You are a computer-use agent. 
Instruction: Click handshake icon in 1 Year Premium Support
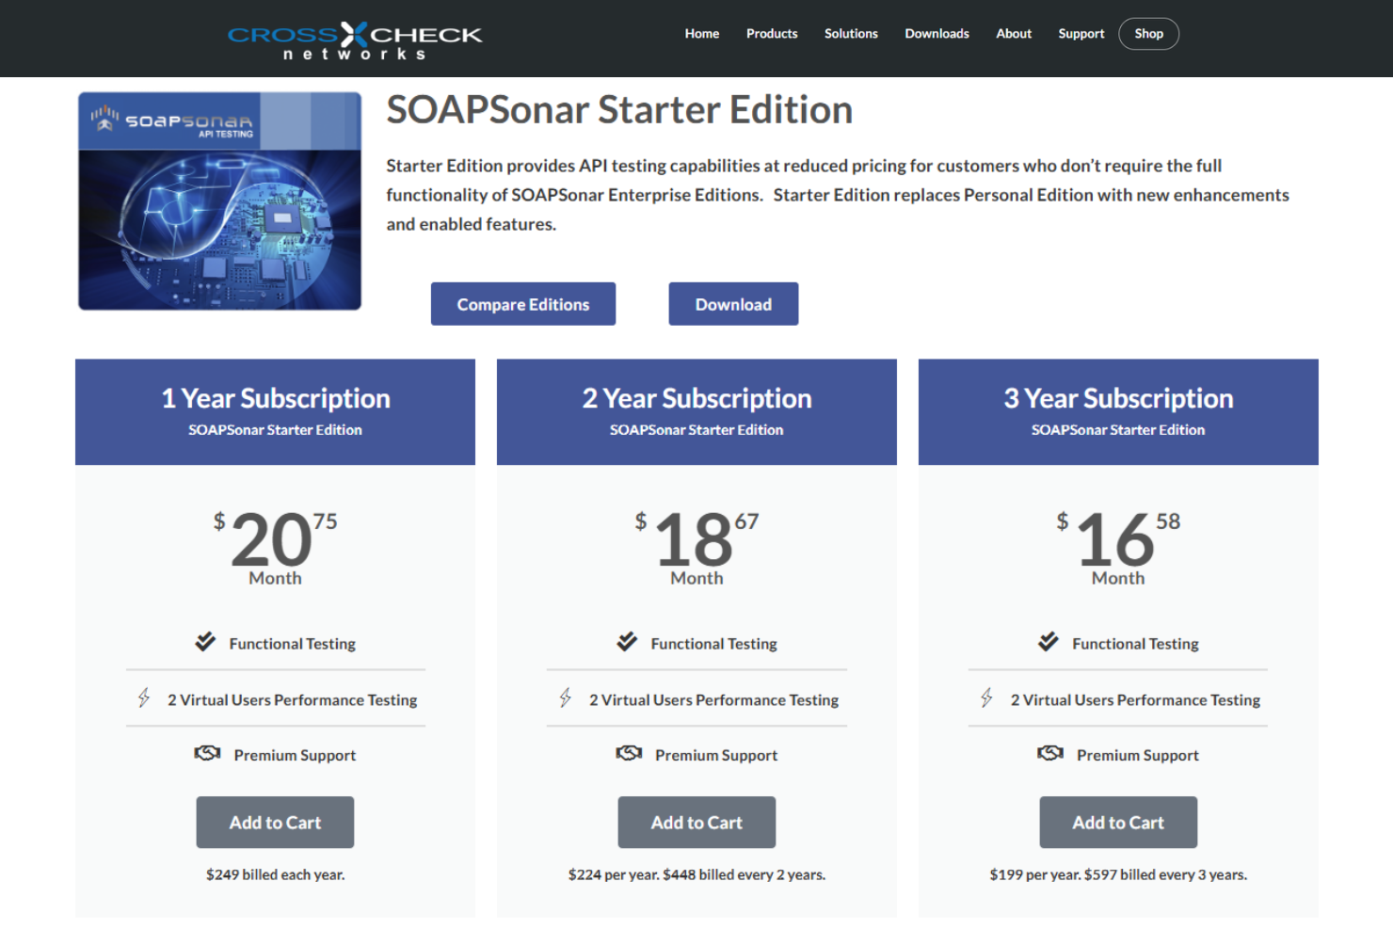(x=207, y=753)
